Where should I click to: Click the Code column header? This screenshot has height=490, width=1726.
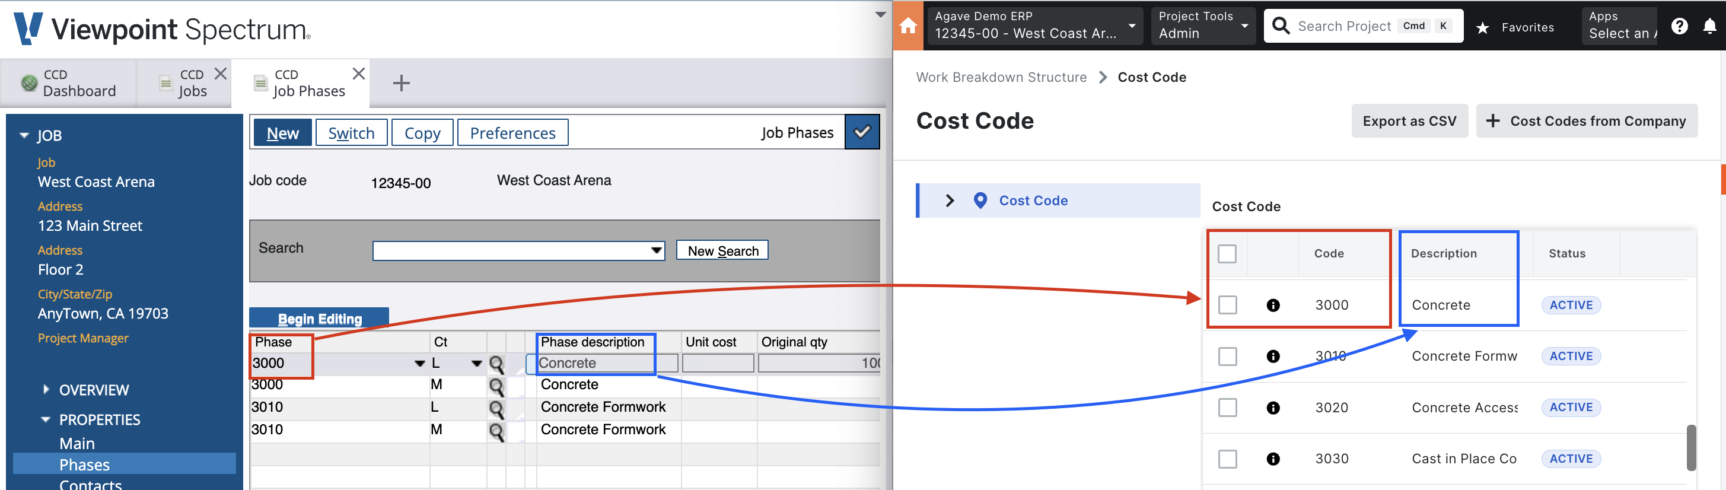(x=1328, y=253)
